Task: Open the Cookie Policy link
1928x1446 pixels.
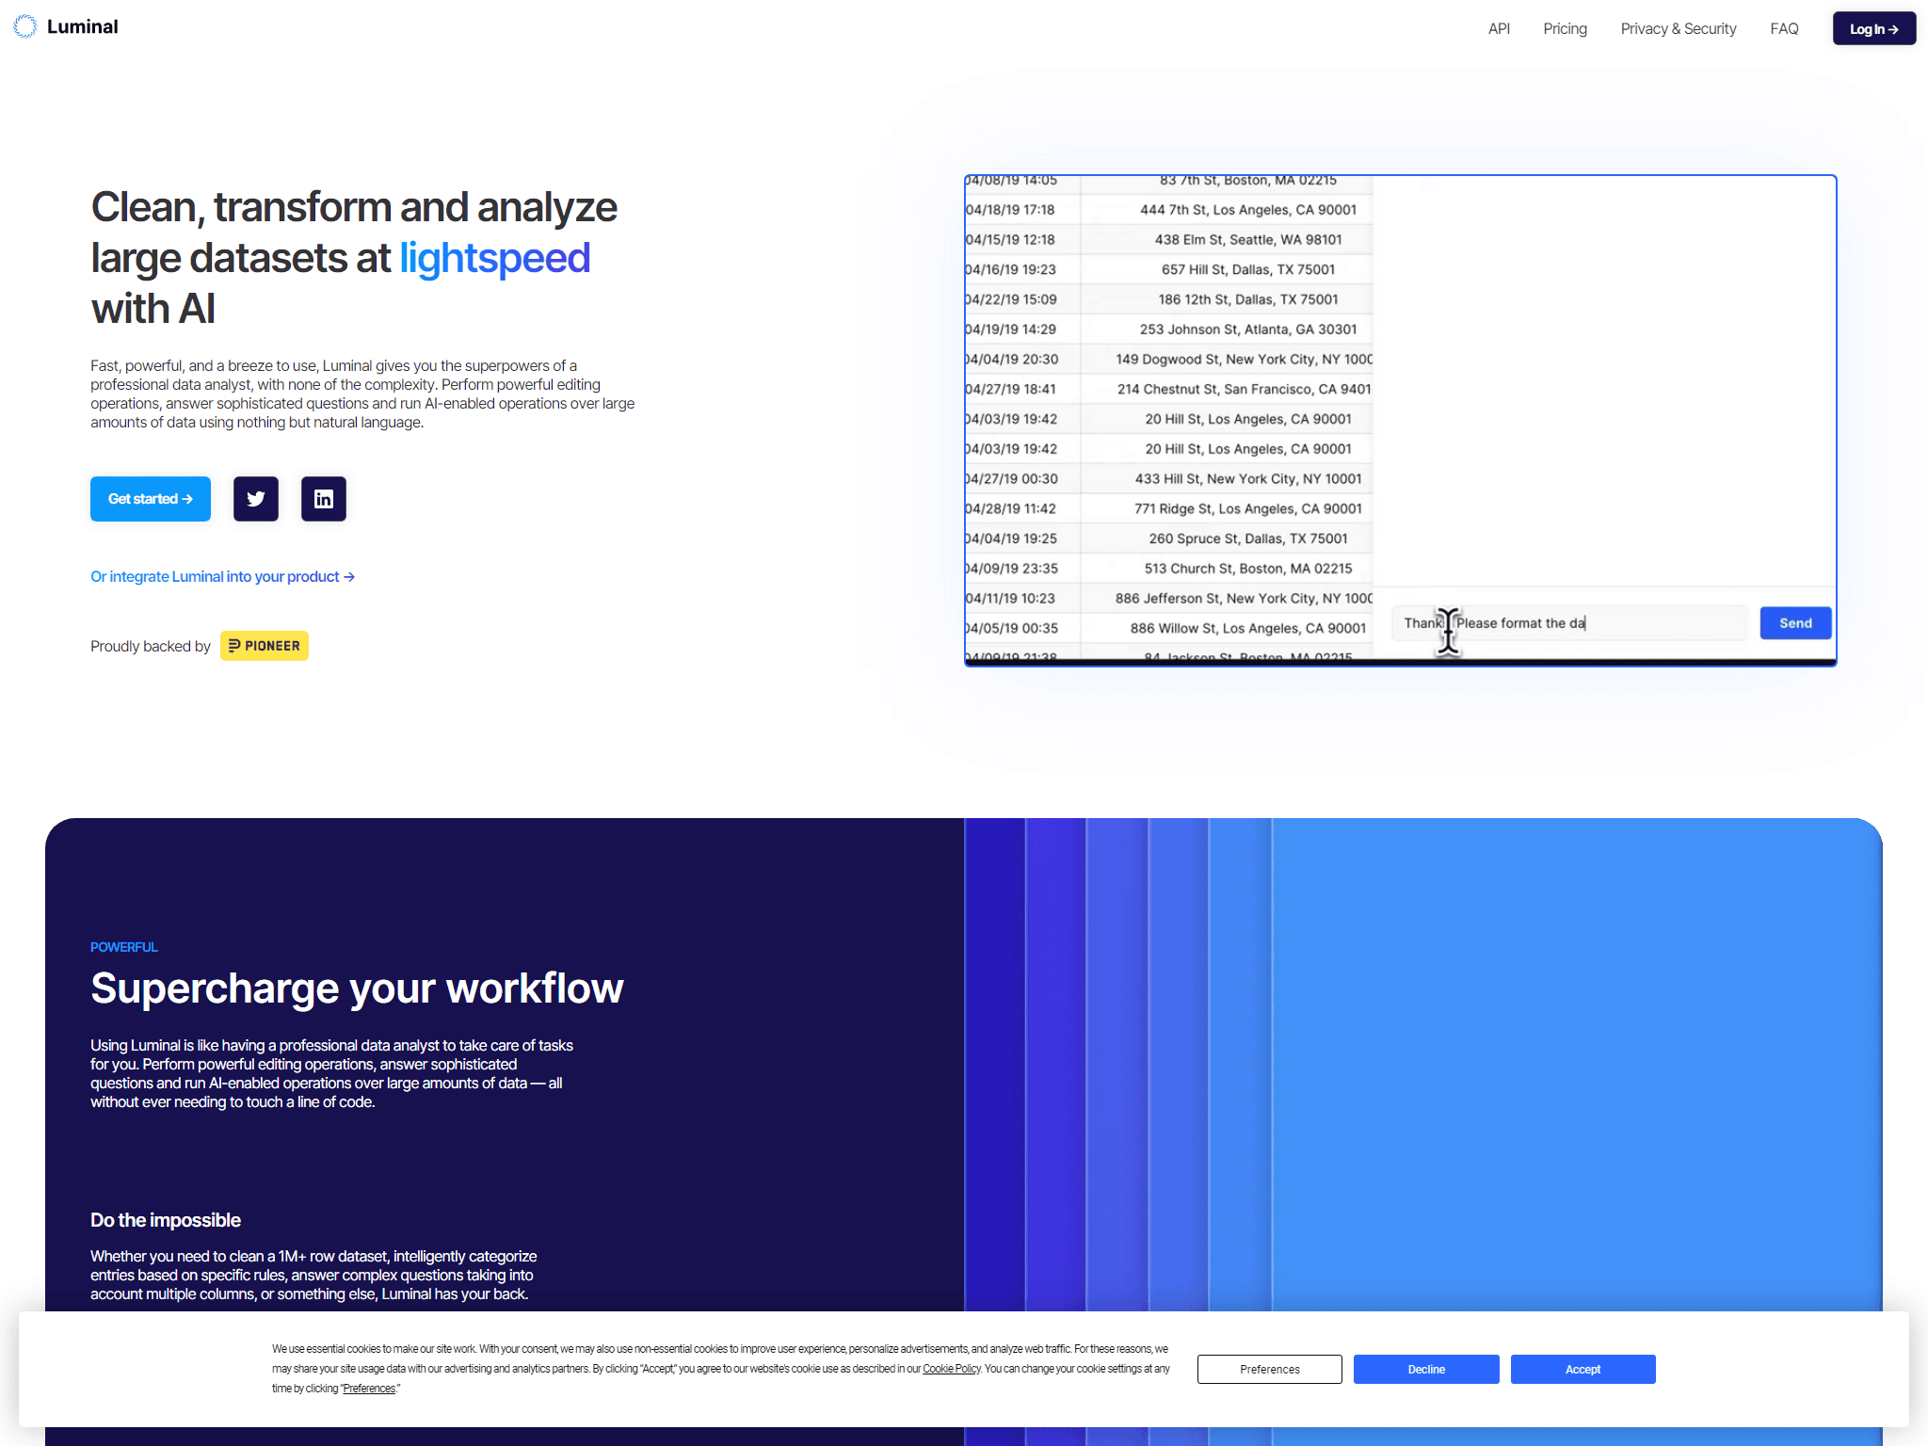Action: [x=951, y=1369]
